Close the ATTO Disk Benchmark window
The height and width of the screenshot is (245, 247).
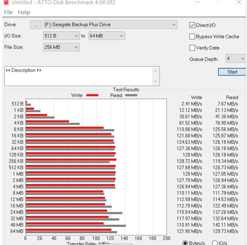point(239,2)
